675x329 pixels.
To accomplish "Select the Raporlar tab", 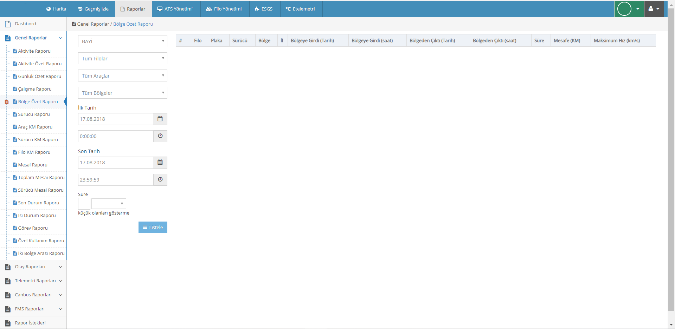I will click(133, 9).
